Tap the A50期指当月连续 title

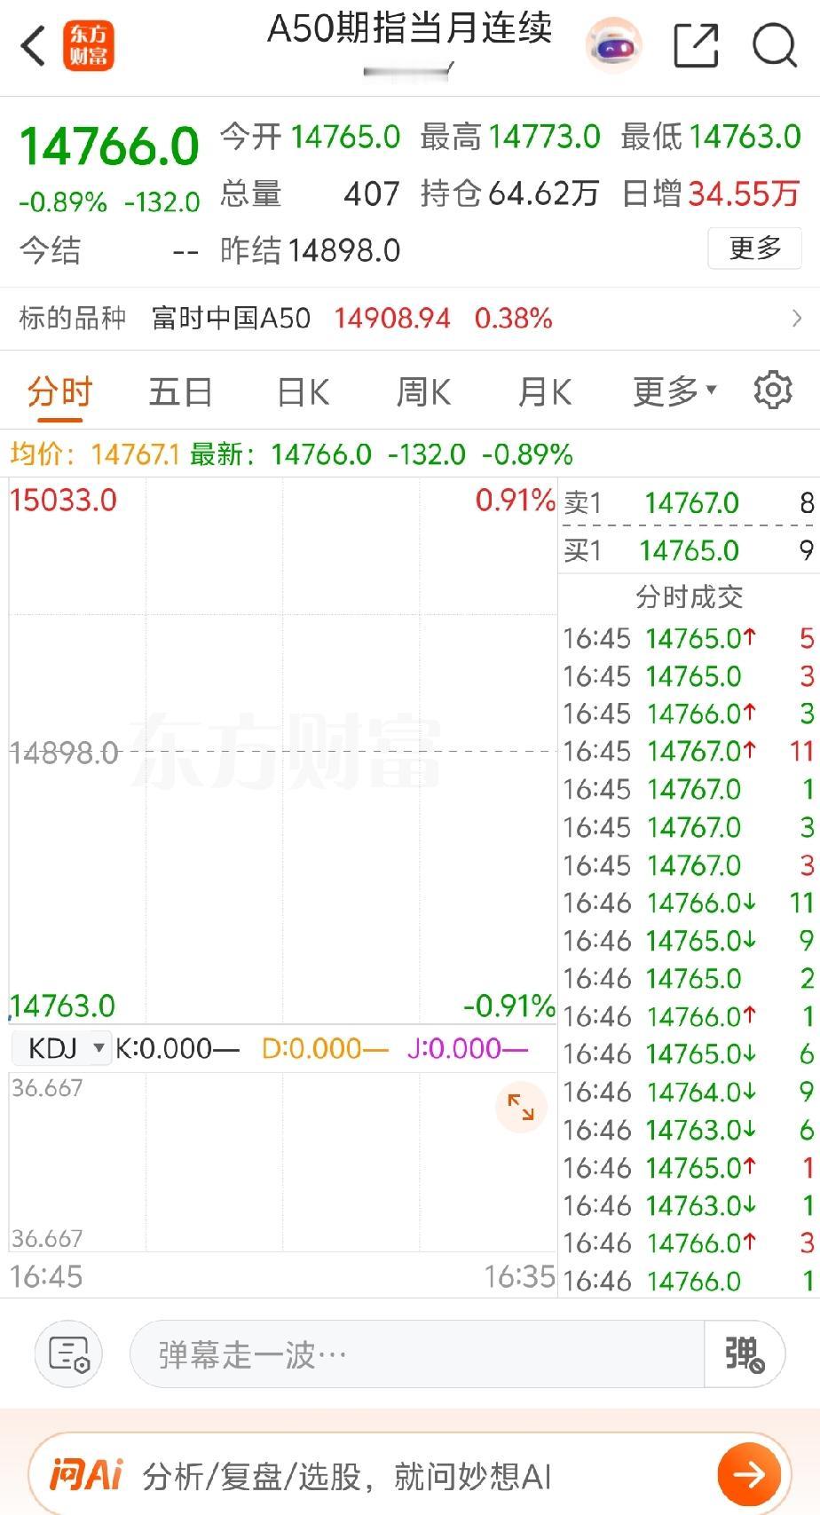tap(410, 28)
